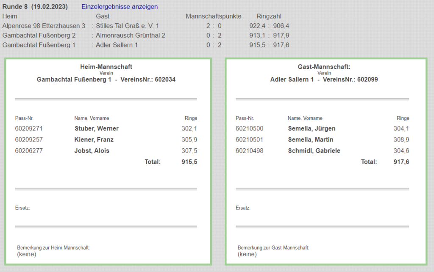Select shooter Semella, Martin
This screenshot has width=434, height=272.
point(311,139)
